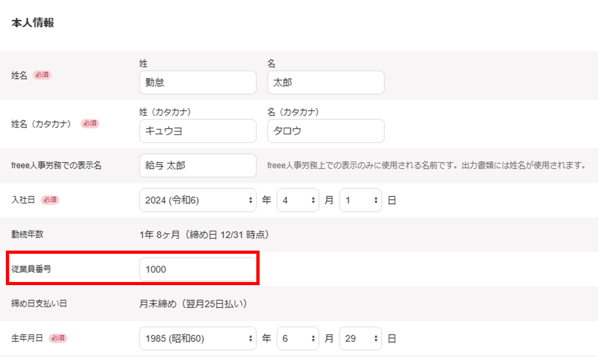Click the 勤続年数 value 1年 8ヶ月
598x357 pixels.
tap(204, 235)
